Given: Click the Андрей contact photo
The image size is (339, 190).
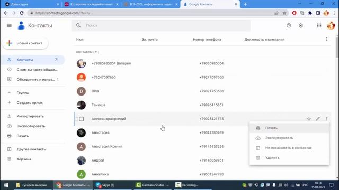Looking at the screenshot, I should 81,160.
